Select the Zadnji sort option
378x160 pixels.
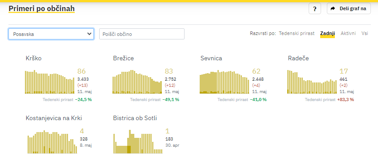[x=327, y=33]
